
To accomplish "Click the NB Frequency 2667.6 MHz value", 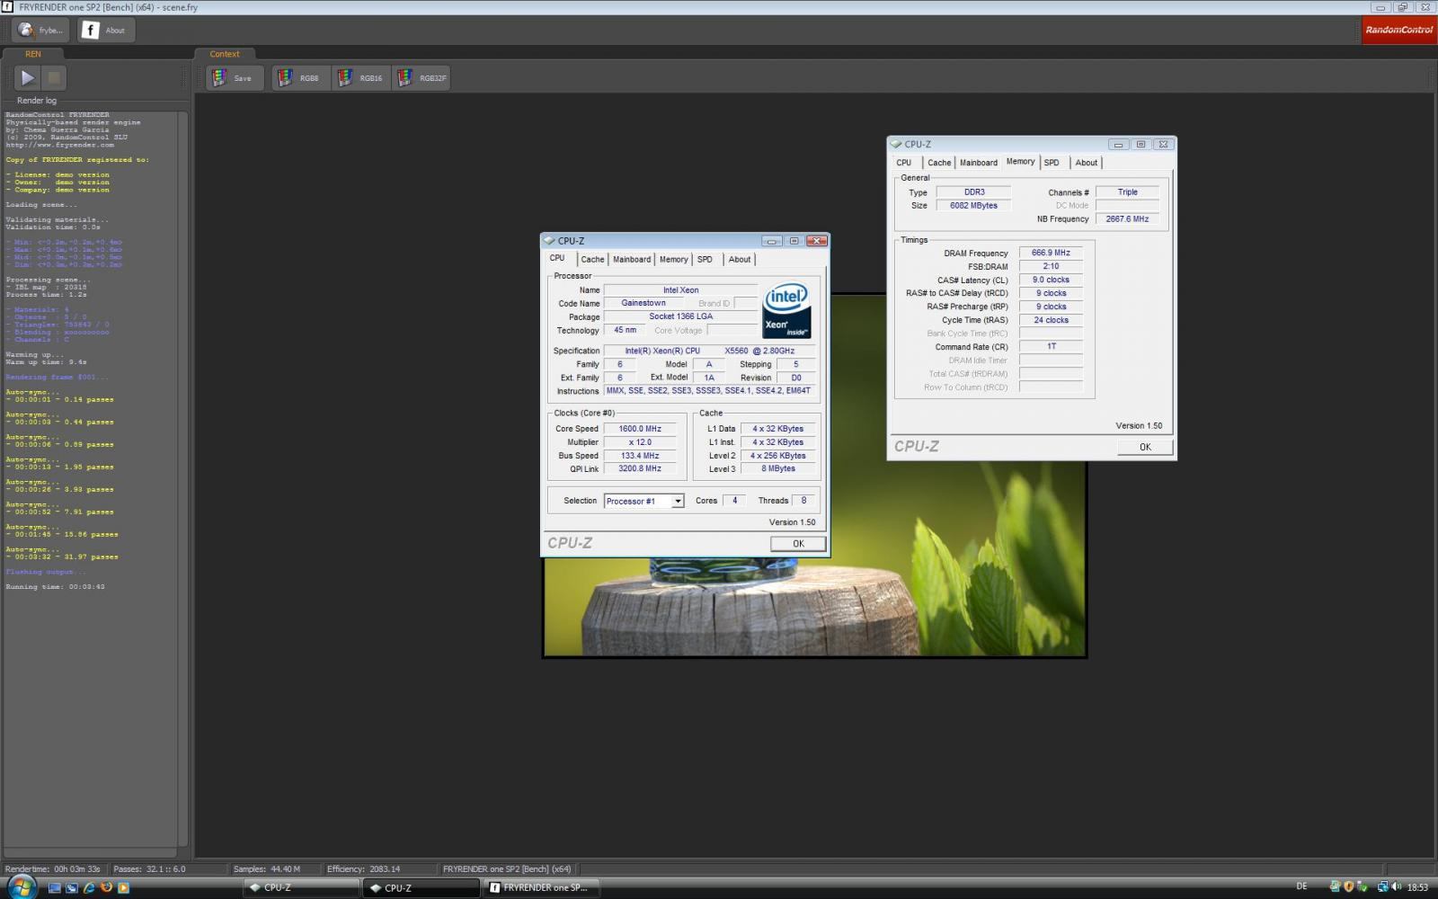I will (x=1127, y=218).
